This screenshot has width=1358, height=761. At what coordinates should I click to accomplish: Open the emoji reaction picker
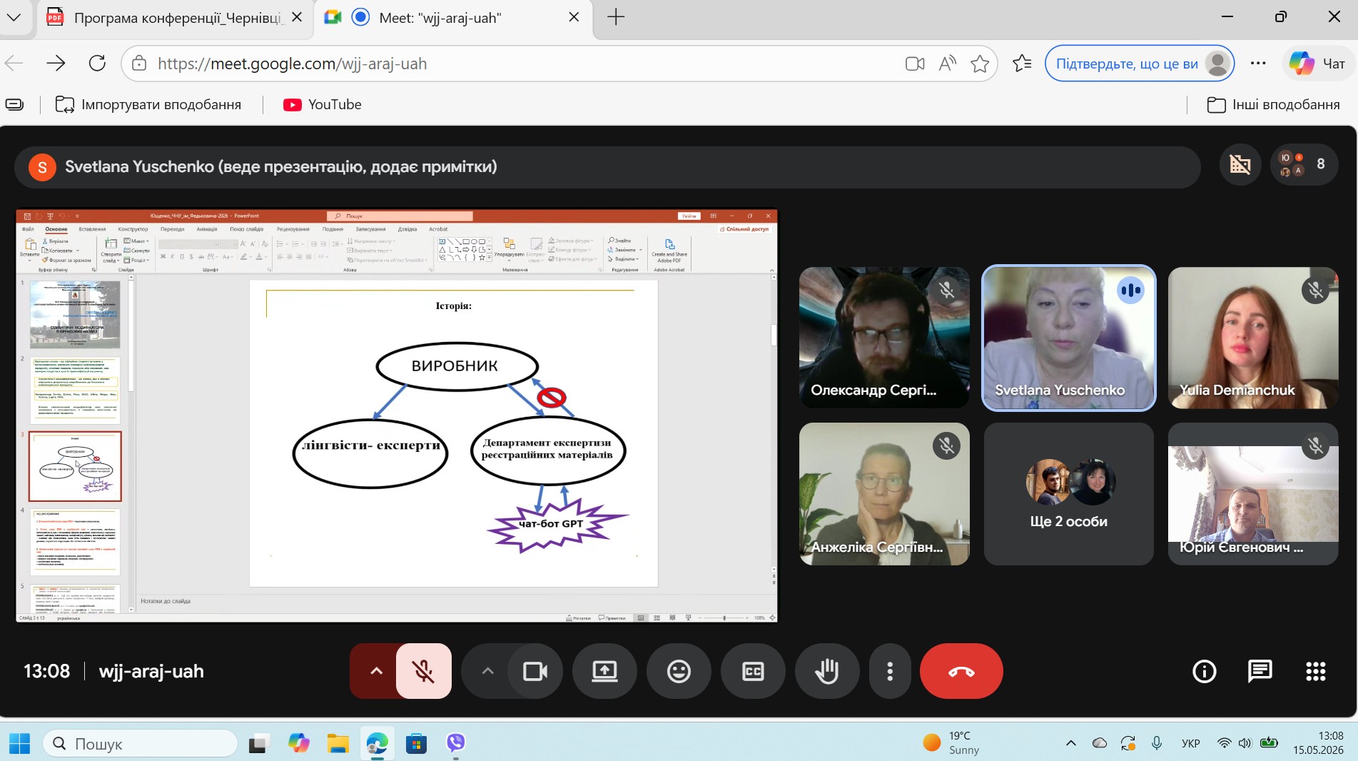[679, 671]
